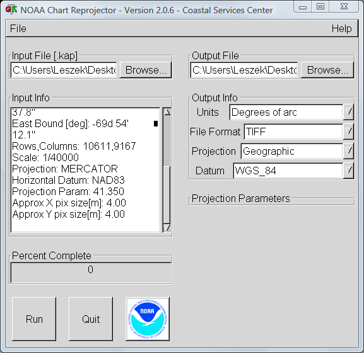Click the Input Info scroll up arrow
The width and height of the screenshot is (364, 353).
(167, 112)
